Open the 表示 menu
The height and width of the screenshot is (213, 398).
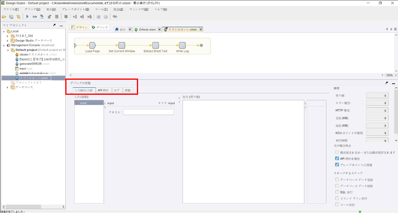click(x=51, y=10)
